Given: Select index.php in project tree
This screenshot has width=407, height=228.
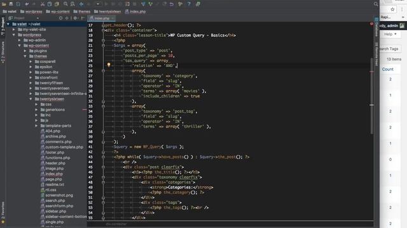Looking at the screenshot, I should [x=52, y=174].
